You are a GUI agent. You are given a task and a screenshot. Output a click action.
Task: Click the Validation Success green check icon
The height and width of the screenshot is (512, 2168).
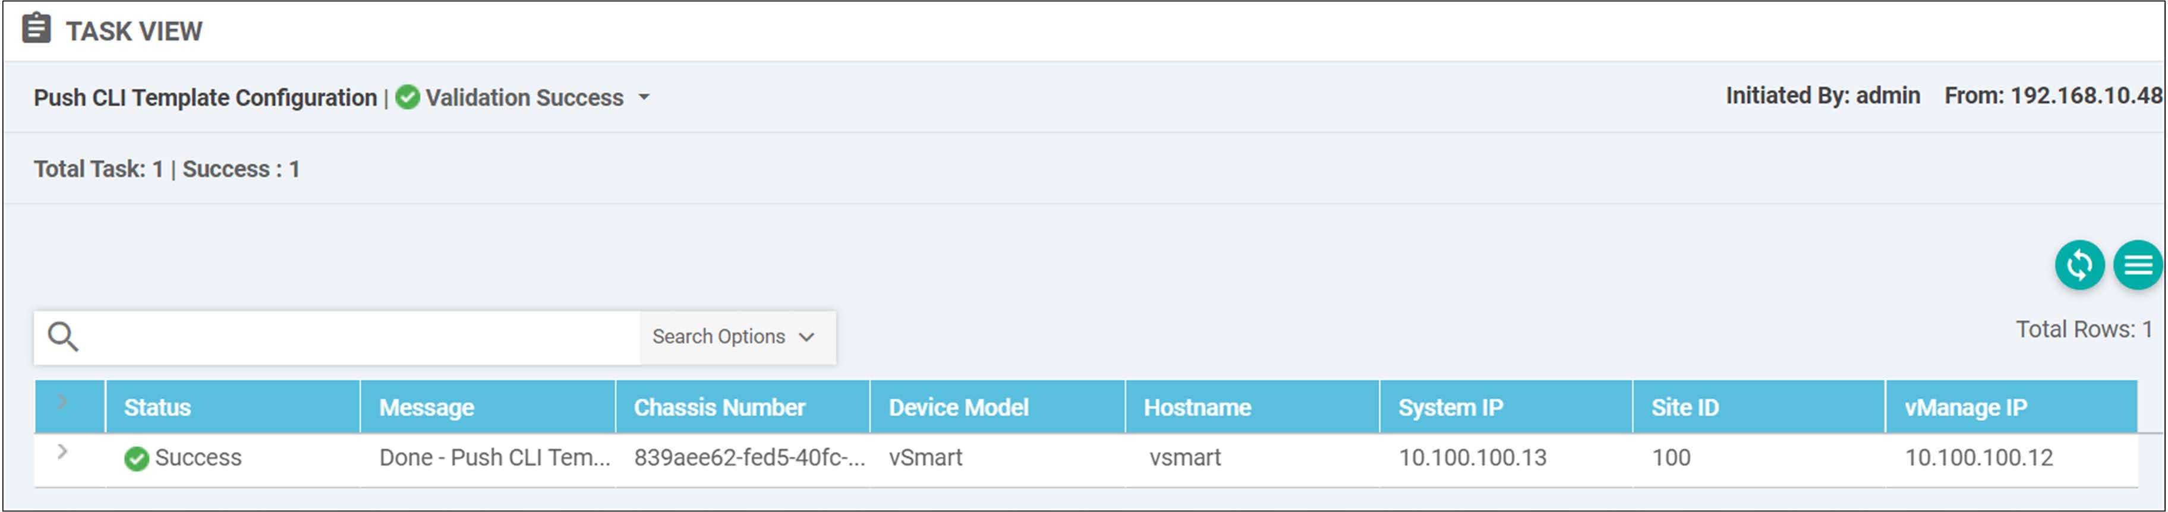[x=407, y=97]
